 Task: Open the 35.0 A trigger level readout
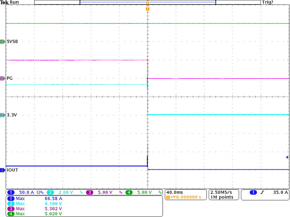[281, 192]
